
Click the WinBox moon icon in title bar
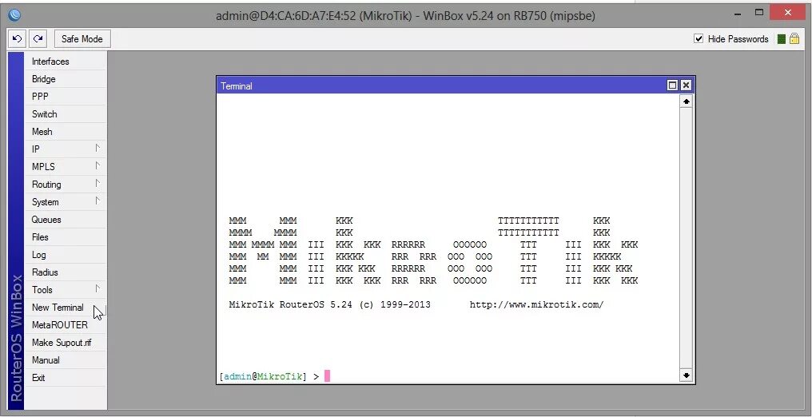pyautogui.click(x=14, y=15)
